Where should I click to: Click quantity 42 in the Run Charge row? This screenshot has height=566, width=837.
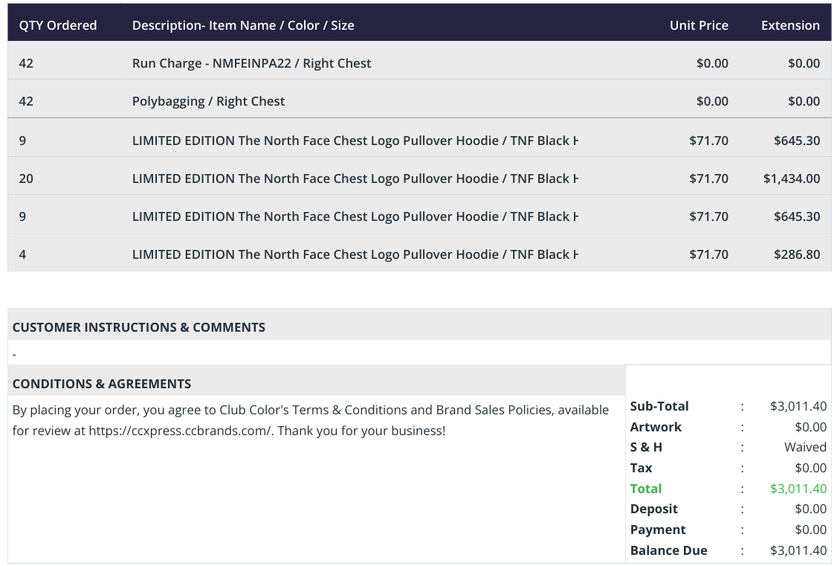click(x=25, y=63)
